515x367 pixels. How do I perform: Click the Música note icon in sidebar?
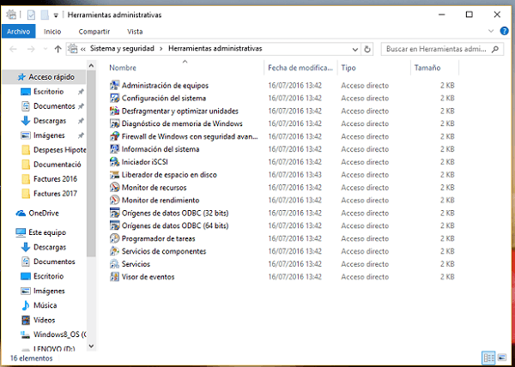tap(25, 305)
